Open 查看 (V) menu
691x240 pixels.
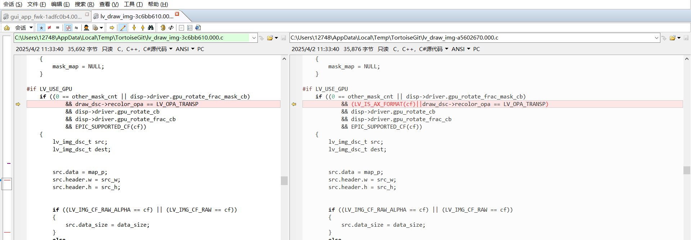pyautogui.click(x=109, y=4)
